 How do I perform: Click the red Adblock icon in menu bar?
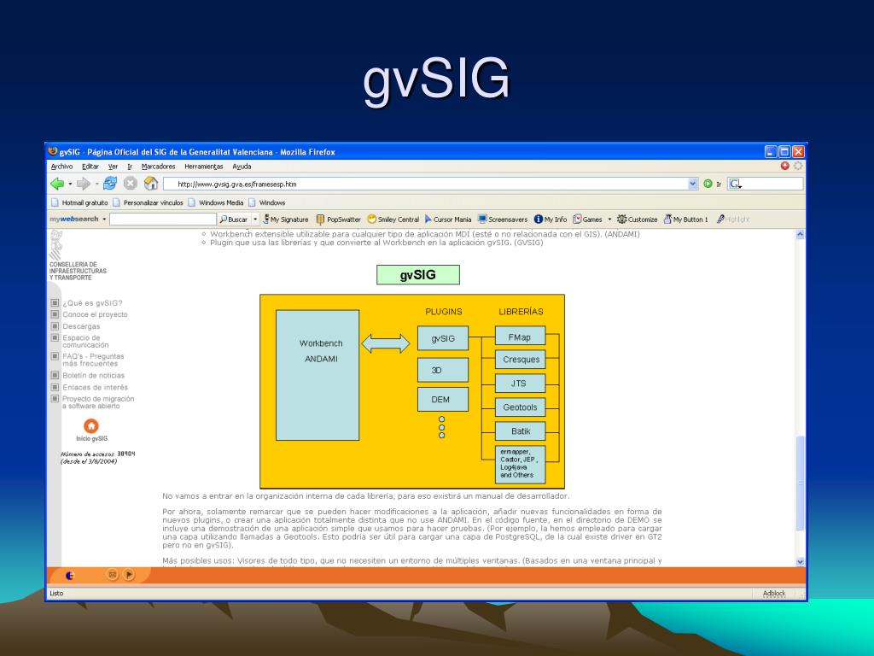(785, 166)
